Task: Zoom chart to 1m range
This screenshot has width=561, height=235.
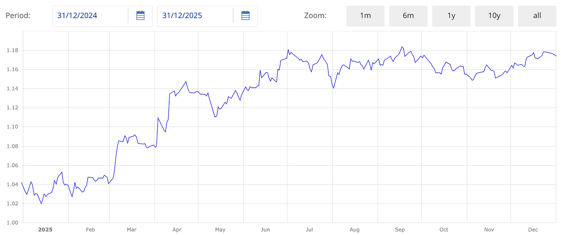Action: (365, 16)
